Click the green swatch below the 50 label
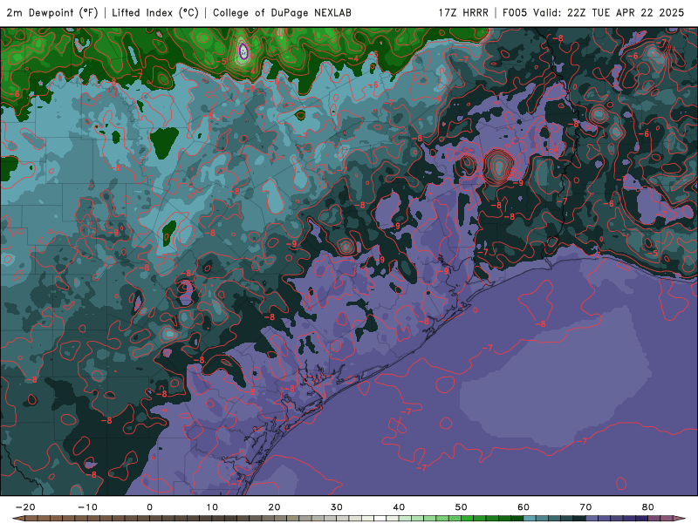Image resolution: width=698 pixels, height=523 pixels. click(468, 519)
